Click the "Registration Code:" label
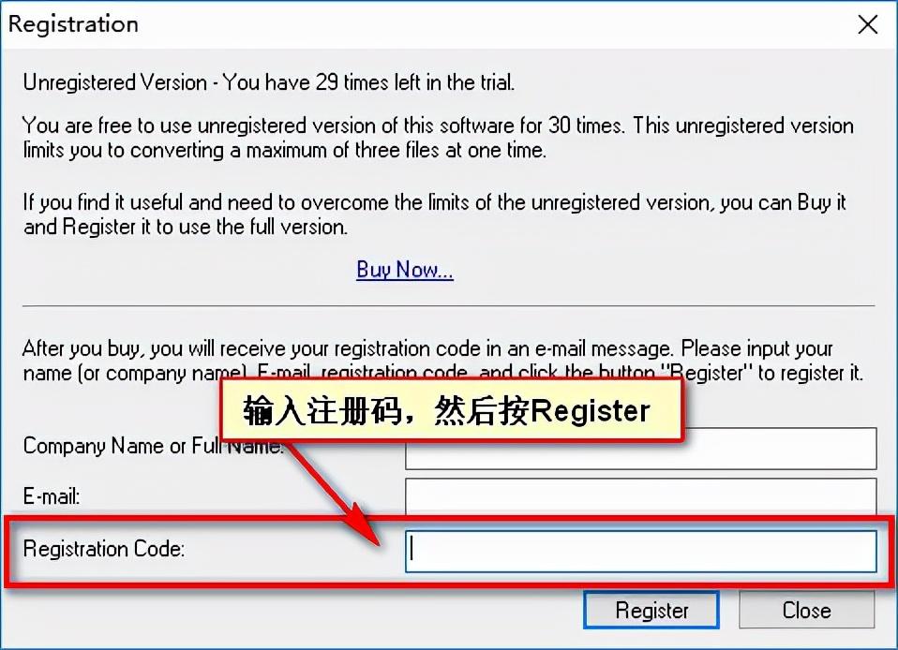898x650 pixels. (104, 549)
